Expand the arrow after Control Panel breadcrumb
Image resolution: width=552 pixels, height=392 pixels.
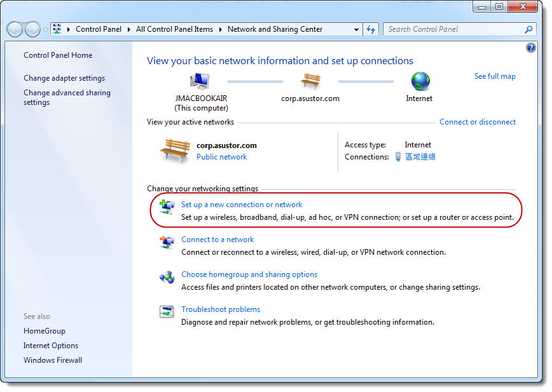131,29
